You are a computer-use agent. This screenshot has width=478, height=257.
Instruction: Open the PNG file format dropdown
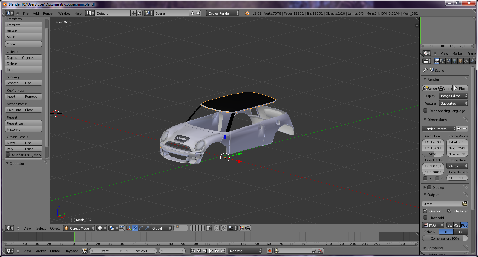click(433, 225)
